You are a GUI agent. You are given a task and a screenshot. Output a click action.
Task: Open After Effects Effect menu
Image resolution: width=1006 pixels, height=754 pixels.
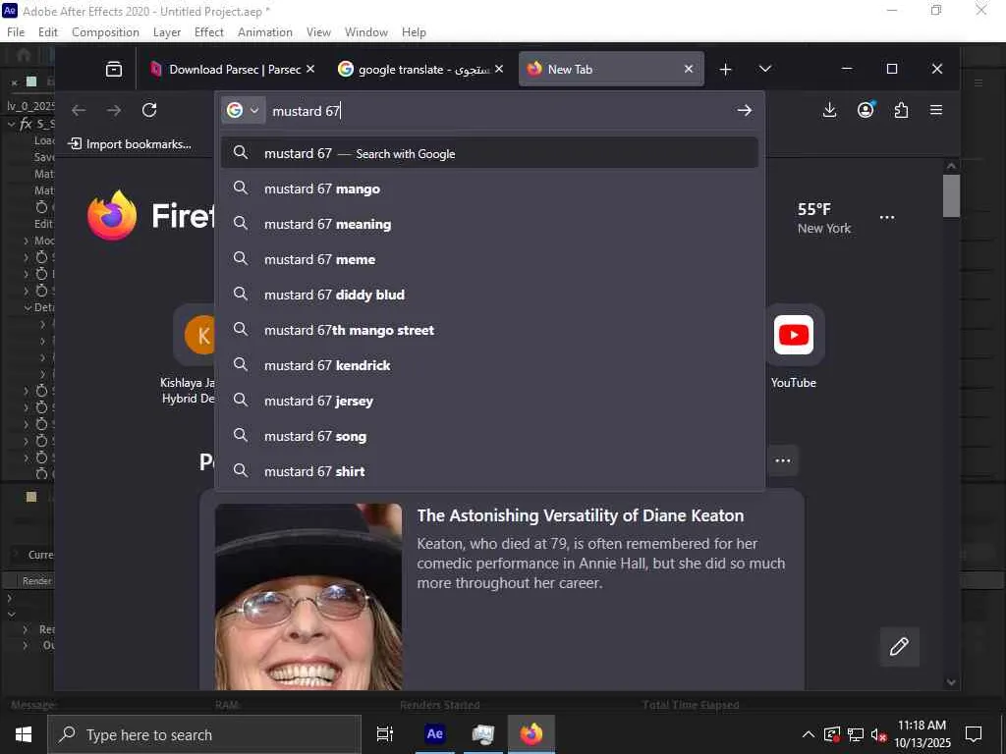coord(209,32)
